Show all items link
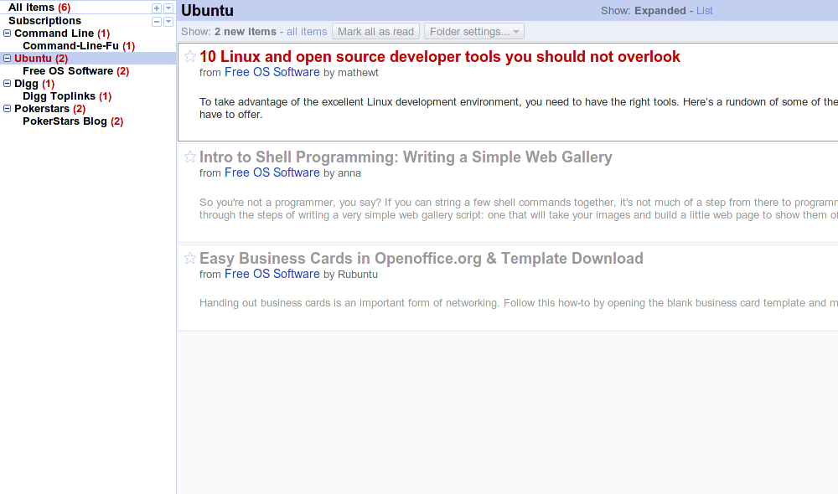The height and width of the screenshot is (494, 838). (307, 32)
